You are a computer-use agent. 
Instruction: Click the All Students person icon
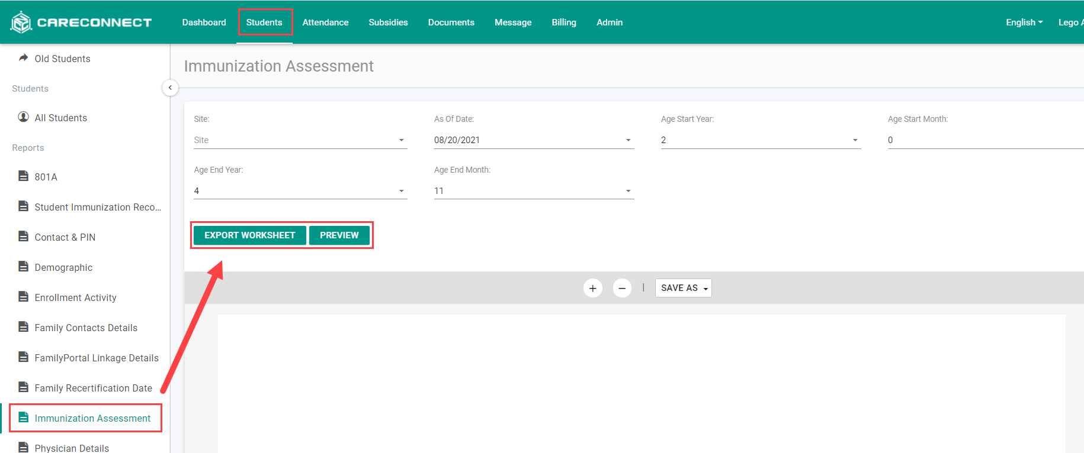(x=23, y=117)
